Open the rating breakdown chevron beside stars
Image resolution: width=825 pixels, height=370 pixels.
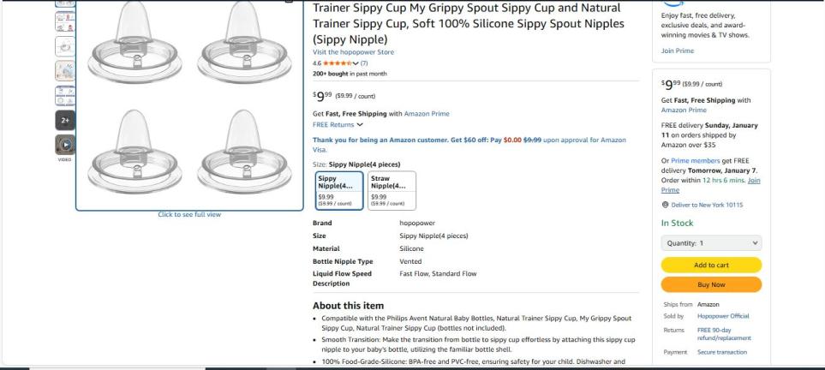(x=356, y=63)
